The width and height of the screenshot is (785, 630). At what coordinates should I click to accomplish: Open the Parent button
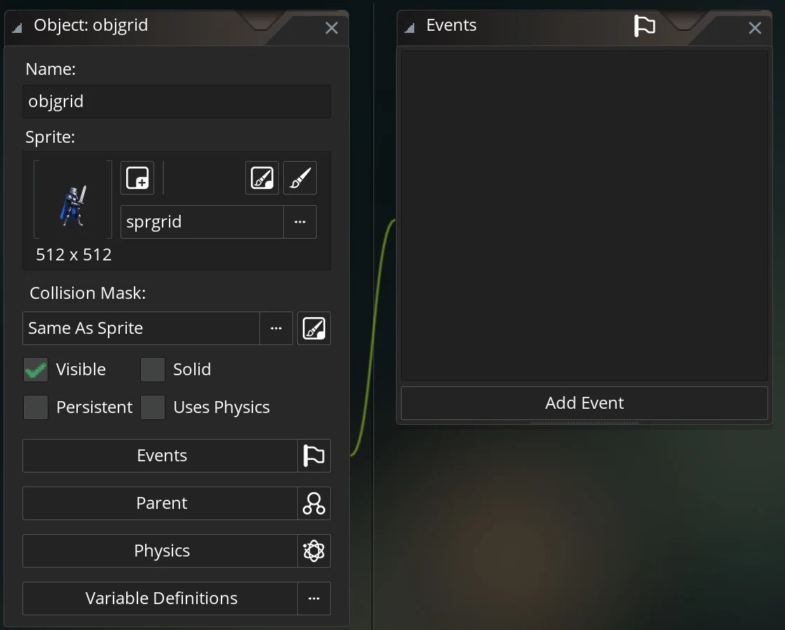coord(161,503)
